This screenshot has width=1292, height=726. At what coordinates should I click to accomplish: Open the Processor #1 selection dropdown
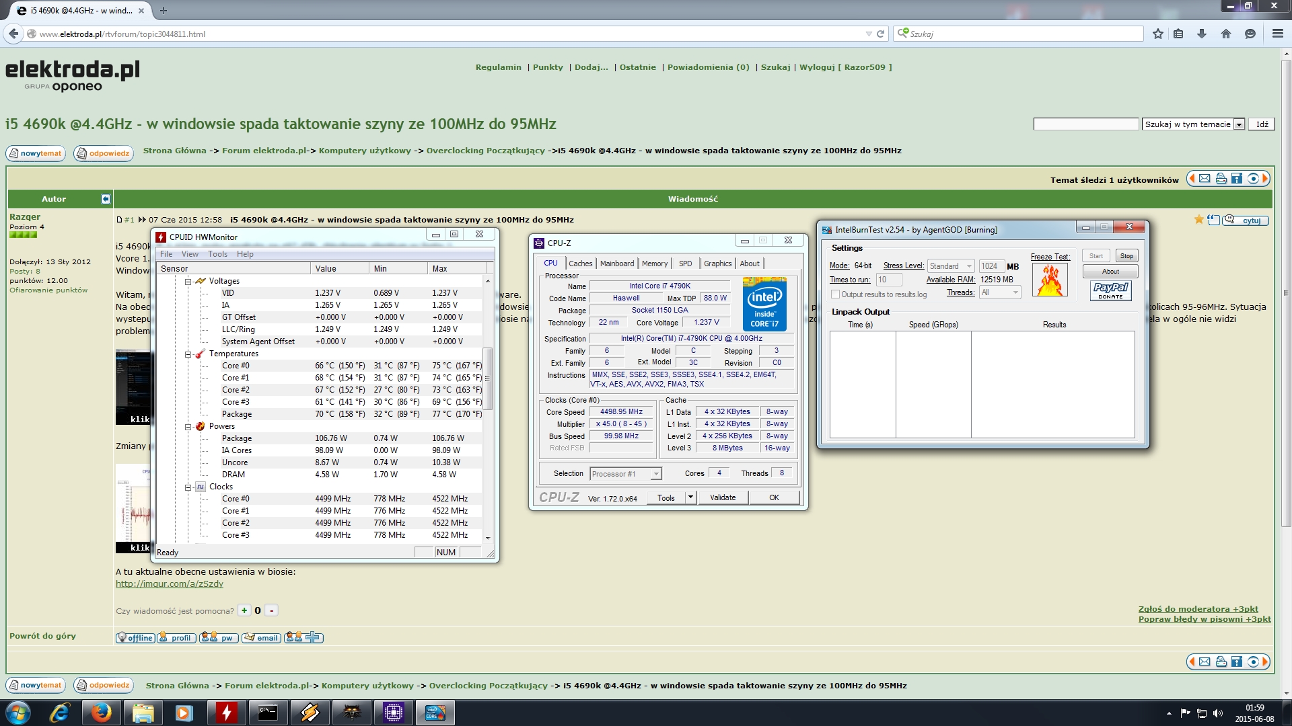[625, 474]
